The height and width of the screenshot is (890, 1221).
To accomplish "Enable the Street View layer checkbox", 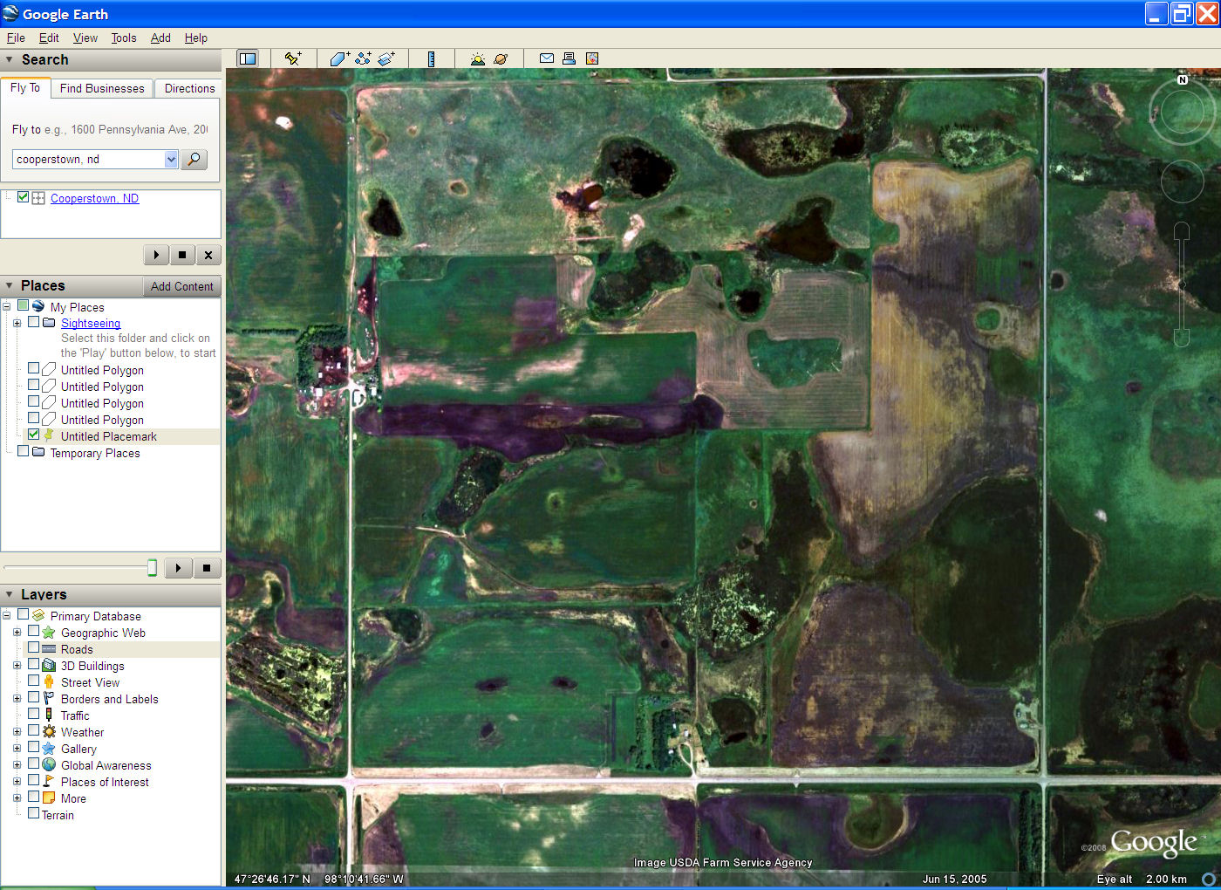I will click(33, 681).
